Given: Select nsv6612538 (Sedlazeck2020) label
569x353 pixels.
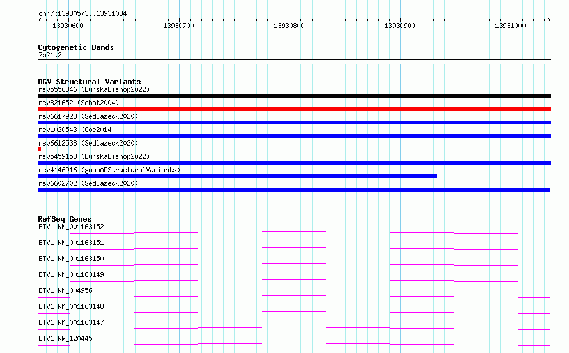Looking at the screenshot, I should tap(88, 143).
